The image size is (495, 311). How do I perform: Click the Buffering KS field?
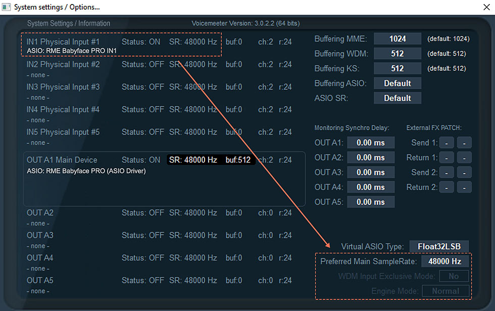coord(398,68)
